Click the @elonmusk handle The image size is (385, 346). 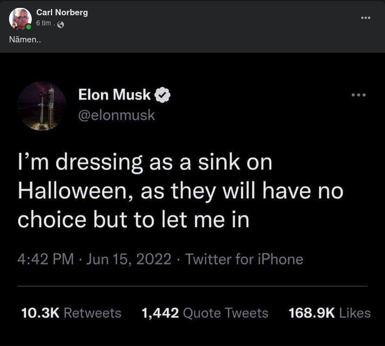116,115
